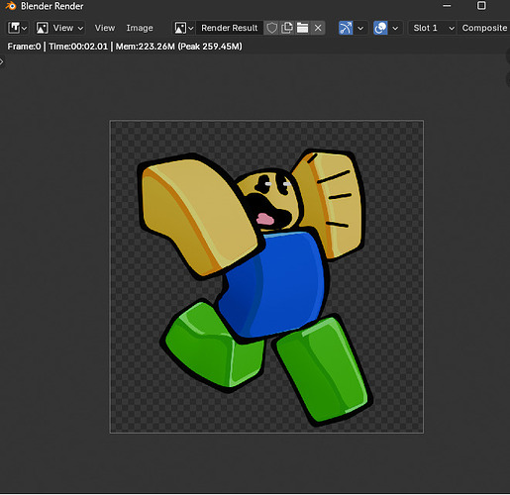Open the editor type selector icon
510x495 pixels.
coord(18,28)
